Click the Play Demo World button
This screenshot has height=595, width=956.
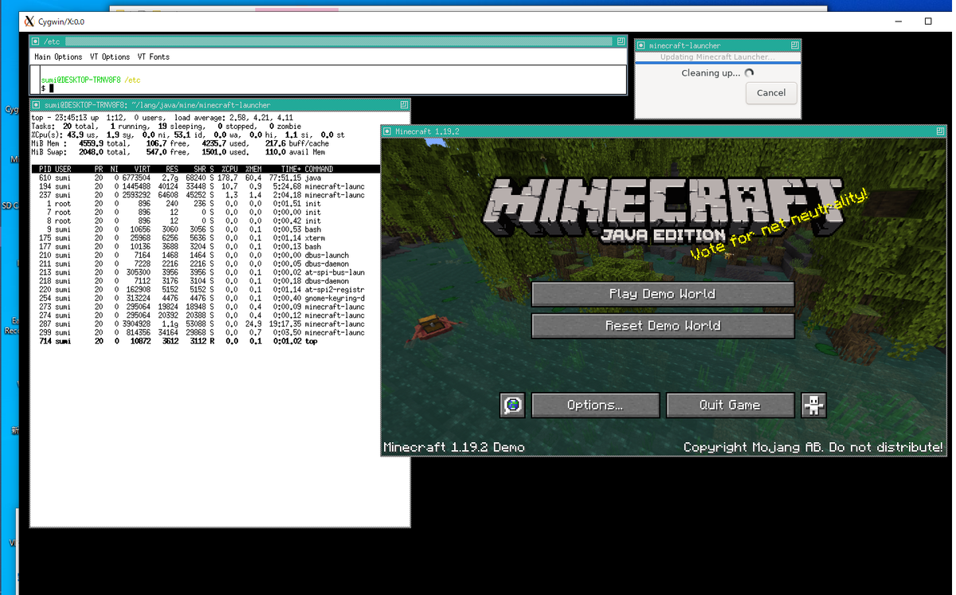(663, 294)
